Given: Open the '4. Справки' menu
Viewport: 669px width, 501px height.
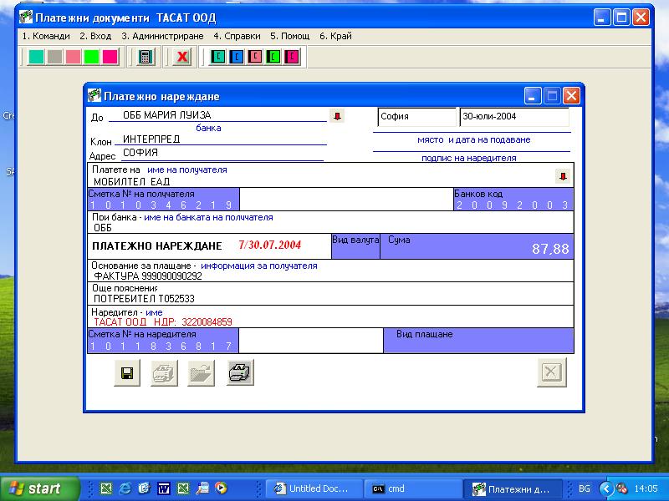Looking at the screenshot, I should (237, 36).
